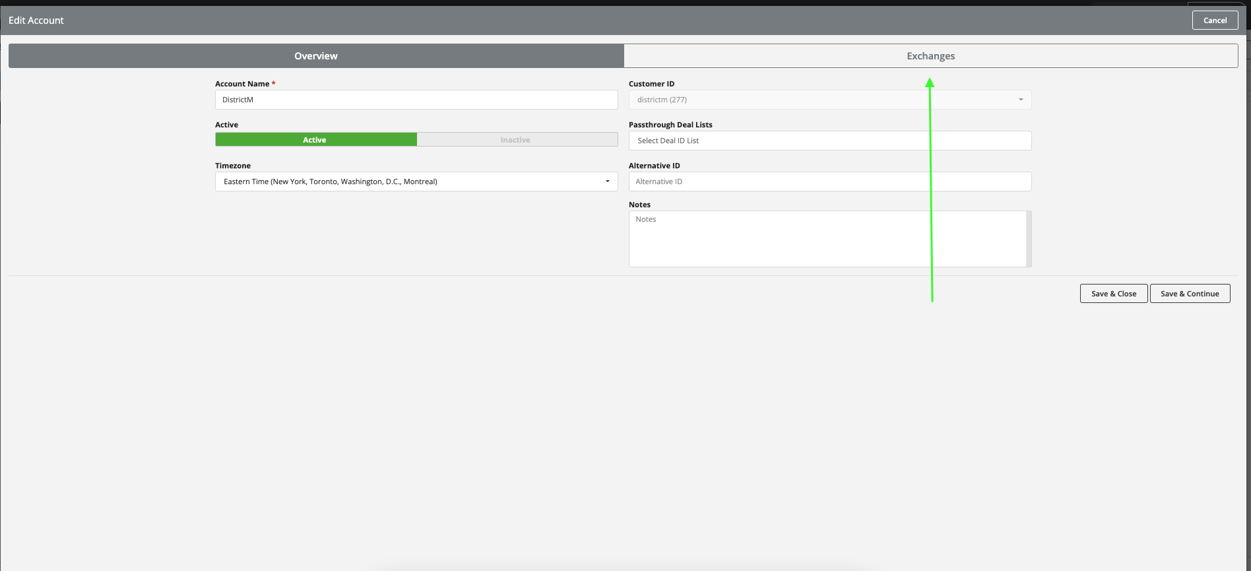Click the Passthrough Deal Lists label
The image size is (1251, 571).
670,125
